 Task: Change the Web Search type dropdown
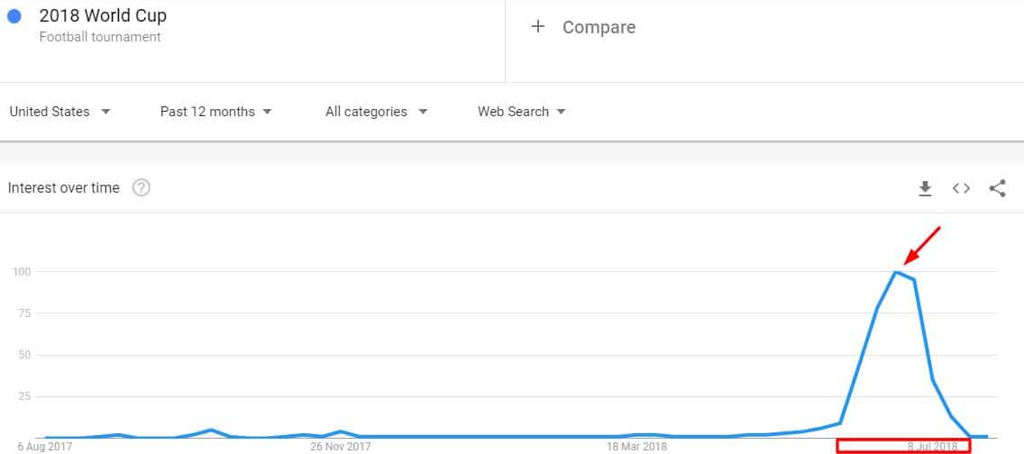click(x=521, y=112)
